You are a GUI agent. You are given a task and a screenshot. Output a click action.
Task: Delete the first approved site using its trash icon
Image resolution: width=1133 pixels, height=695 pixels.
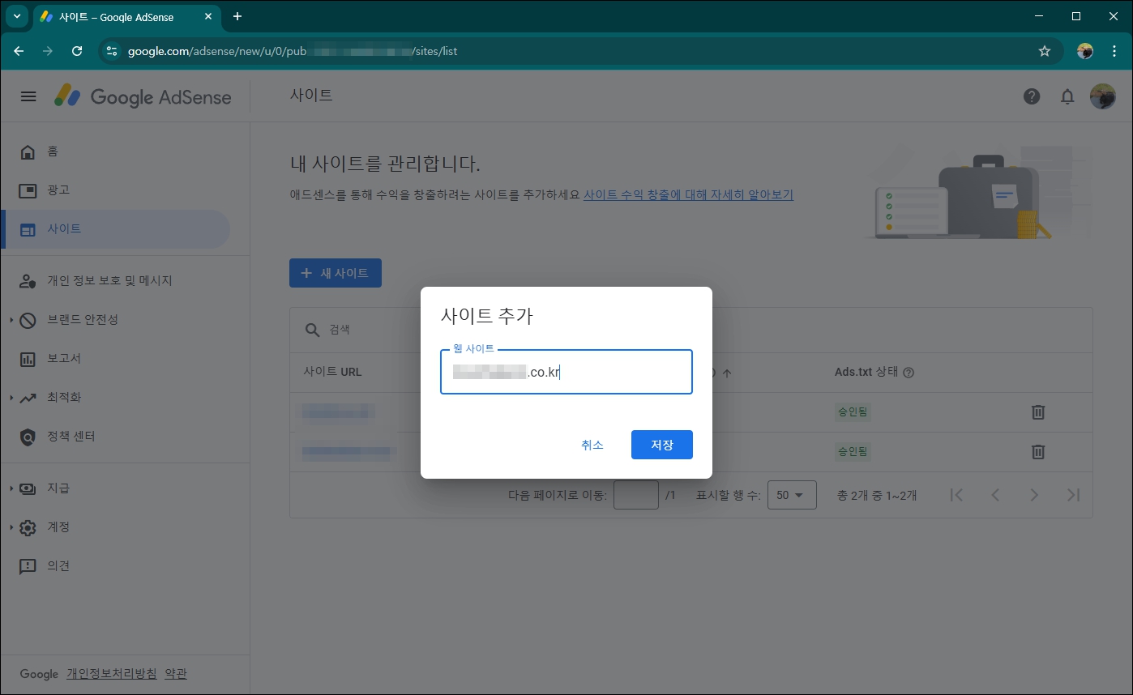click(1038, 412)
